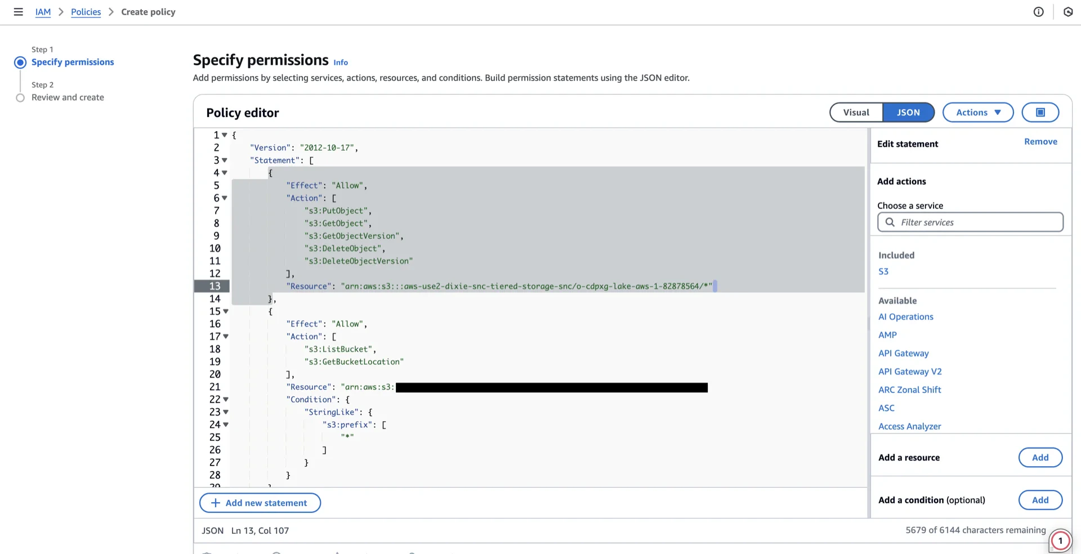Select the API Gateway service
The width and height of the screenshot is (1081, 554).
point(903,354)
